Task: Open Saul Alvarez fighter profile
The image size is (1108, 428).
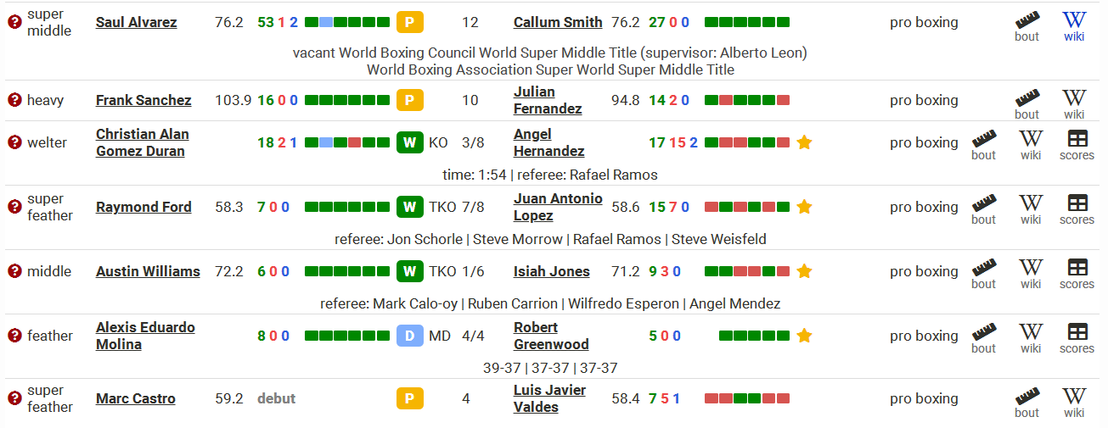Action: coord(136,22)
